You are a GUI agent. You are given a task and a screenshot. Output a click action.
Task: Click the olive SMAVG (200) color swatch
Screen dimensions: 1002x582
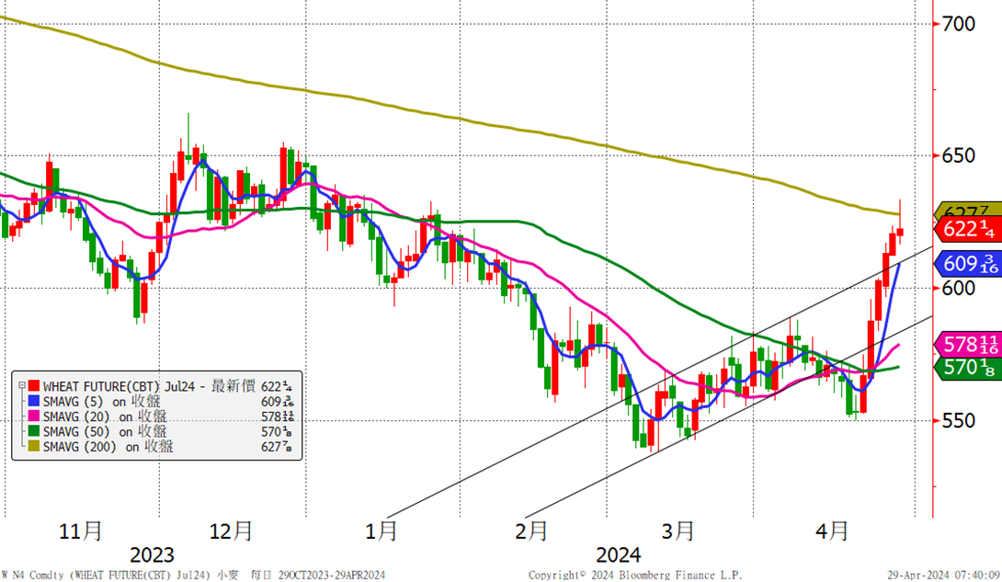[34, 447]
